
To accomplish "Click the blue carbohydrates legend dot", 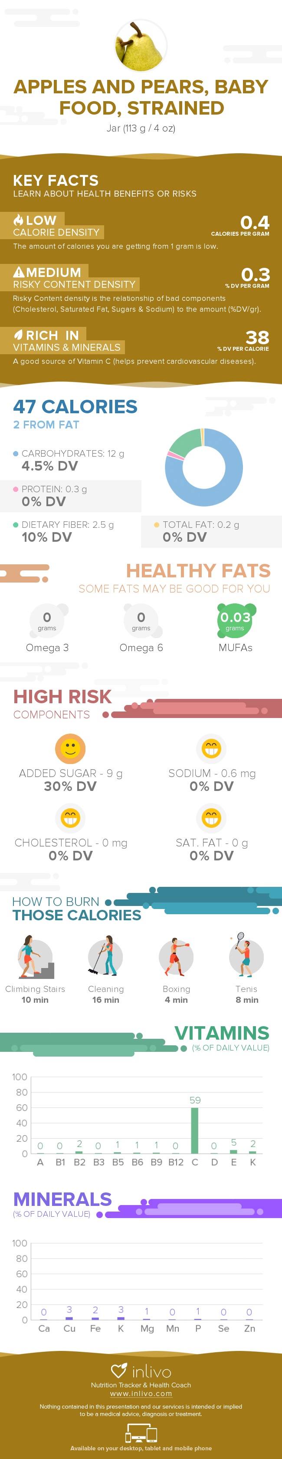I will (16, 453).
